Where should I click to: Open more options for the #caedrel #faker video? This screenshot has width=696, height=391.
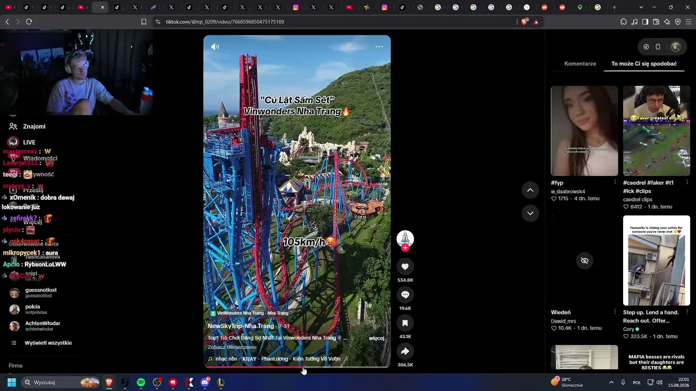[687, 182]
